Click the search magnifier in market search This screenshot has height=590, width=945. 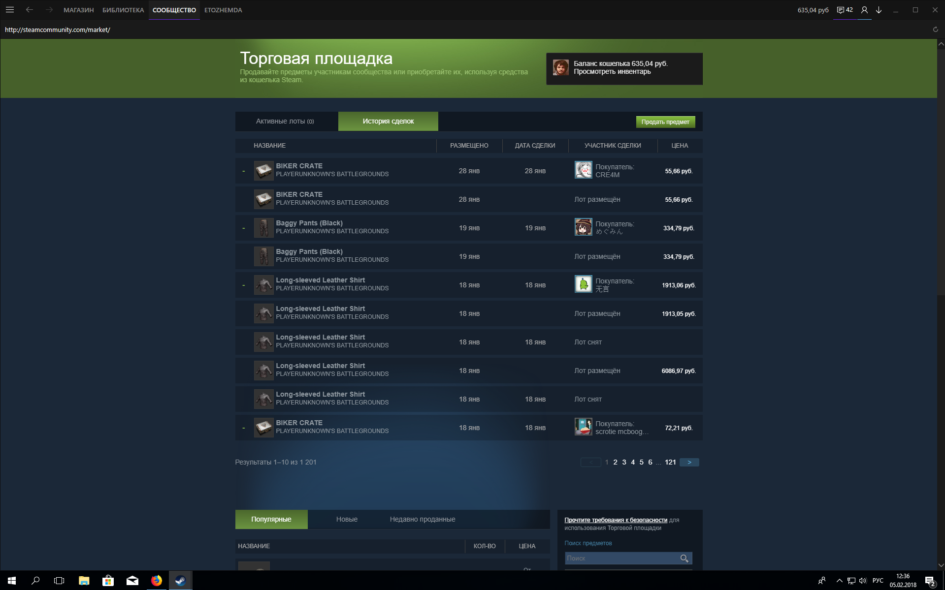pyautogui.click(x=684, y=558)
